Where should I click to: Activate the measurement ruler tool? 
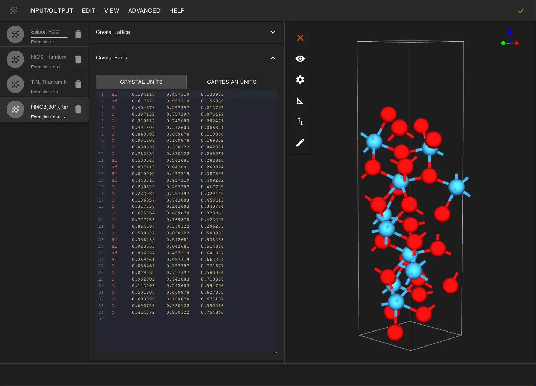(300, 101)
